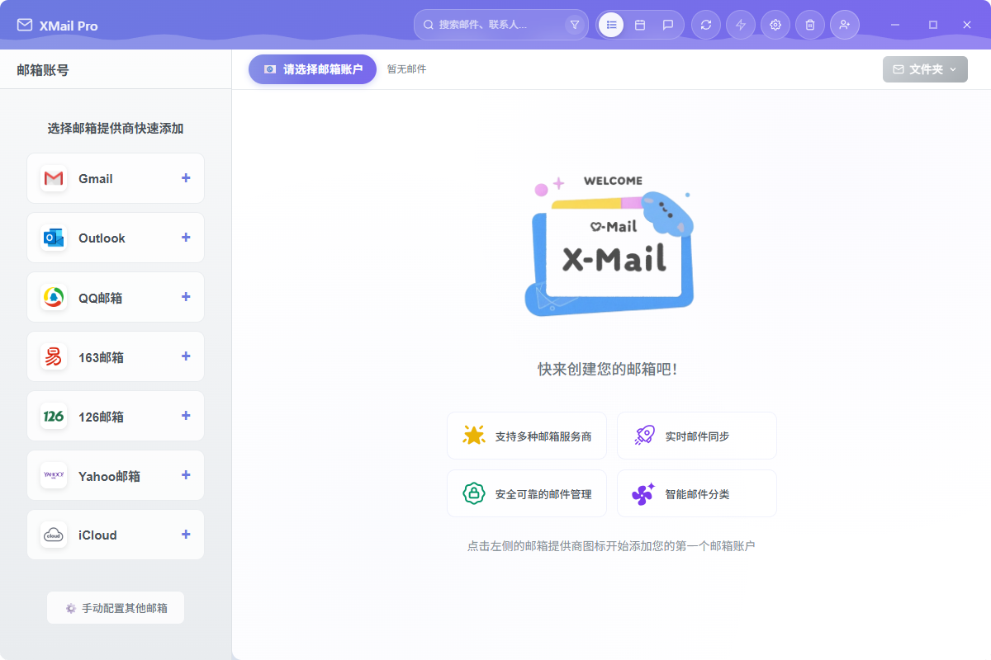This screenshot has height=660, width=991.
Task: Open the calendar icon in the toolbar
Action: click(x=639, y=25)
